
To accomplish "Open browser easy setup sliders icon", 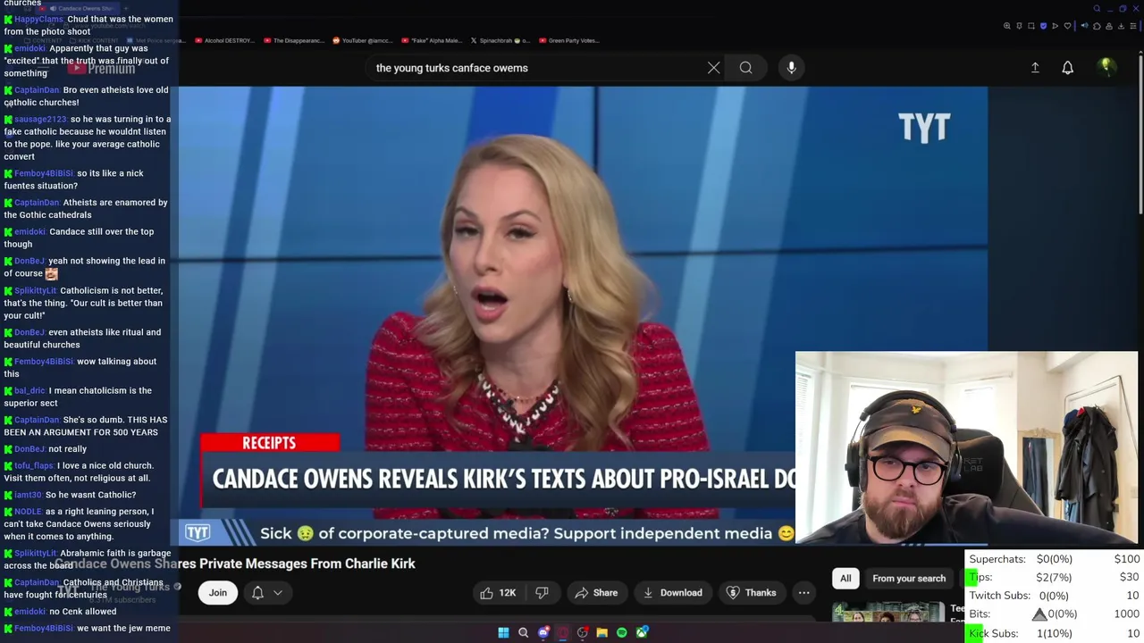I will [1131, 26].
